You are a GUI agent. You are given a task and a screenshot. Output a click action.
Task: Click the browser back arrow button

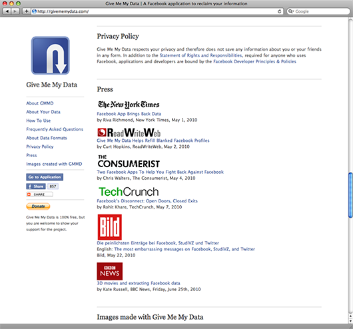click(x=7, y=11)
